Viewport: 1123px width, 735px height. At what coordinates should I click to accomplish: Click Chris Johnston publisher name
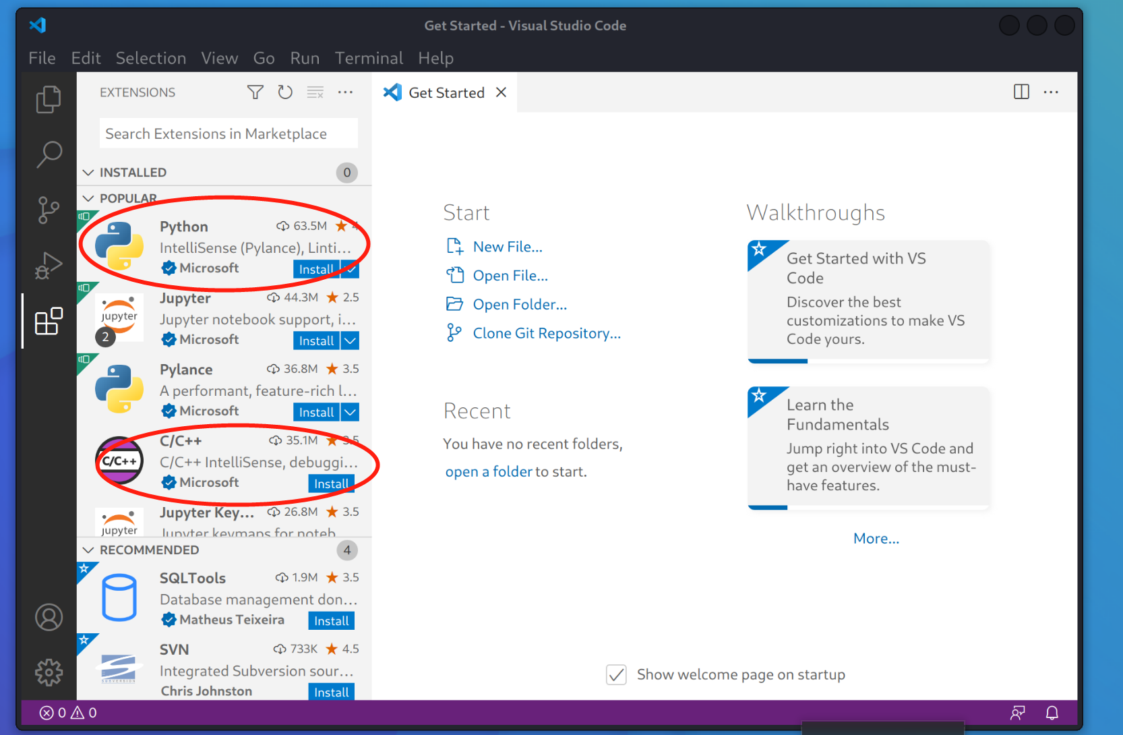click(x=206, y=691)
